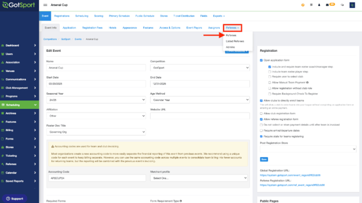Screen dimensions: 362x203
Task: Toggle include and require coach/manager step checkbox
Action: tap(270, 67)
